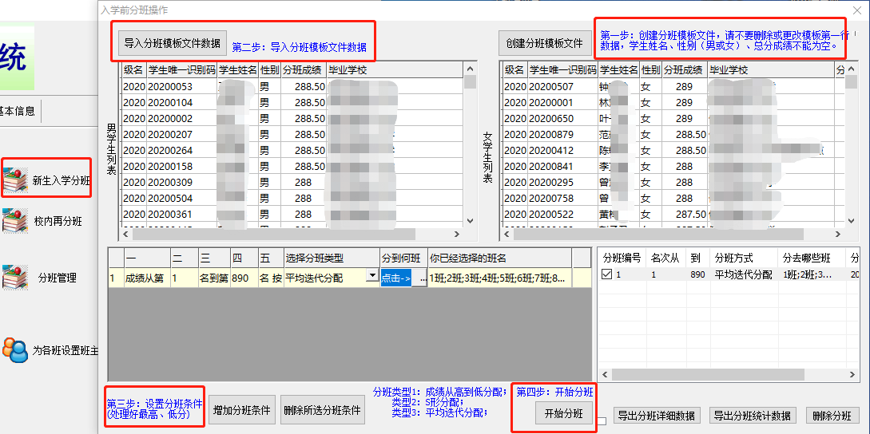This screenshot has height=434, width=870.
Task: Click down arrow of female list vertical scrollbar
Action: 851,220
